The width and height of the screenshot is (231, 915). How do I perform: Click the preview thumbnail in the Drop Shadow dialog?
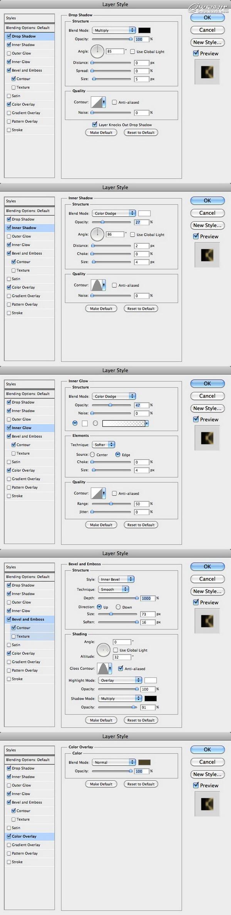pos(207,72)
